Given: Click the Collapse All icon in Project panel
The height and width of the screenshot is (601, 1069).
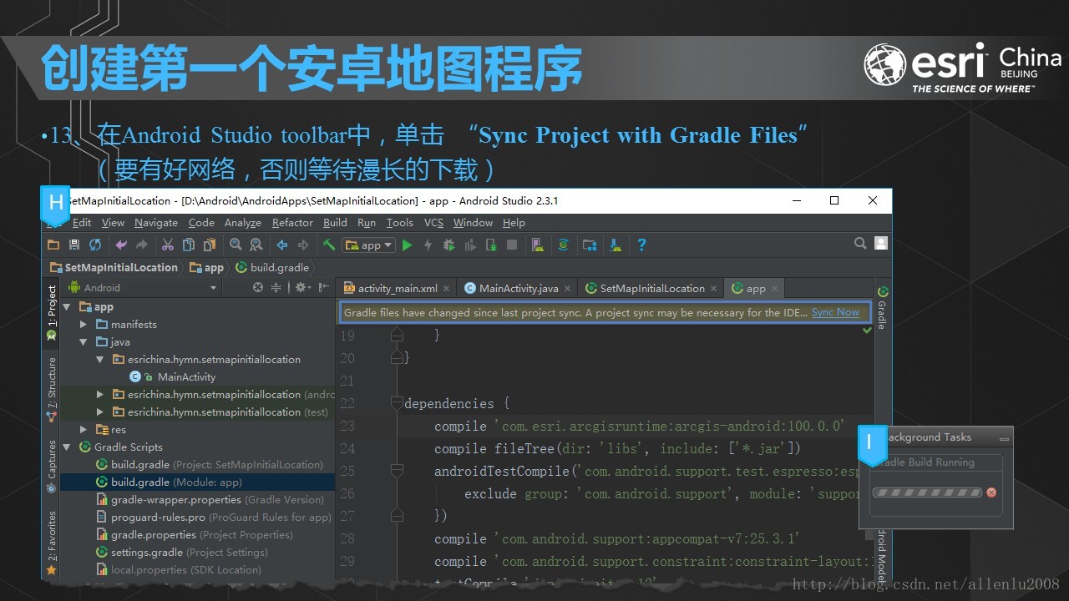Looking at the screenshot, I should 276,287.
